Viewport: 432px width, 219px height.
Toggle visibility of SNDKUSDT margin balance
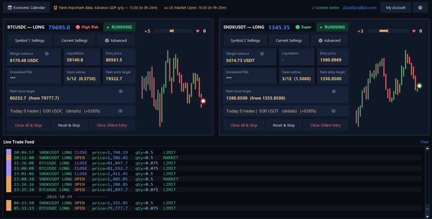pos(262,53)
